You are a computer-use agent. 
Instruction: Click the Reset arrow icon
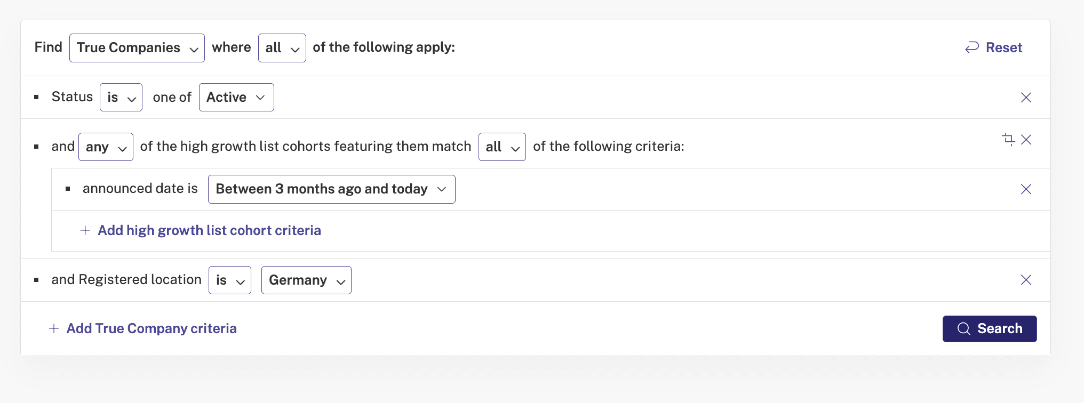(x=972, y=47)
